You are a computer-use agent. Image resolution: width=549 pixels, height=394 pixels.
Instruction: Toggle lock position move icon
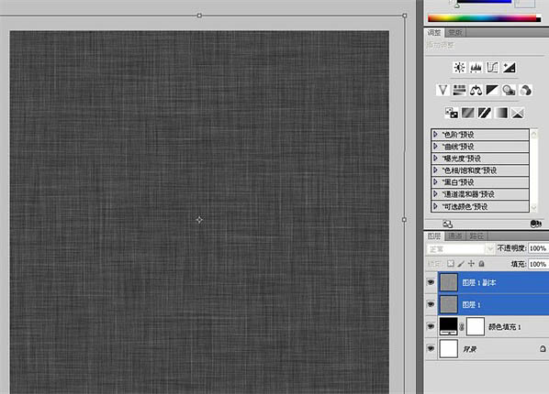coord(471,264)
